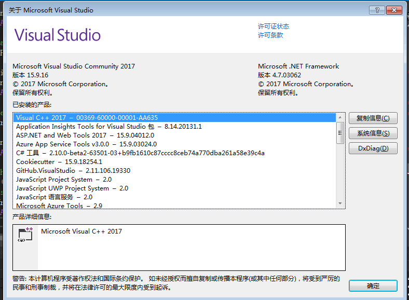Open the 许可证状态 link
This screenshot has height=300, width=409.
point(274,26)
